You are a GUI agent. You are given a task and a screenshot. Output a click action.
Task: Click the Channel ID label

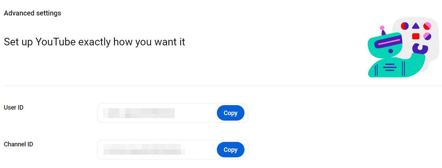(18, 144)
